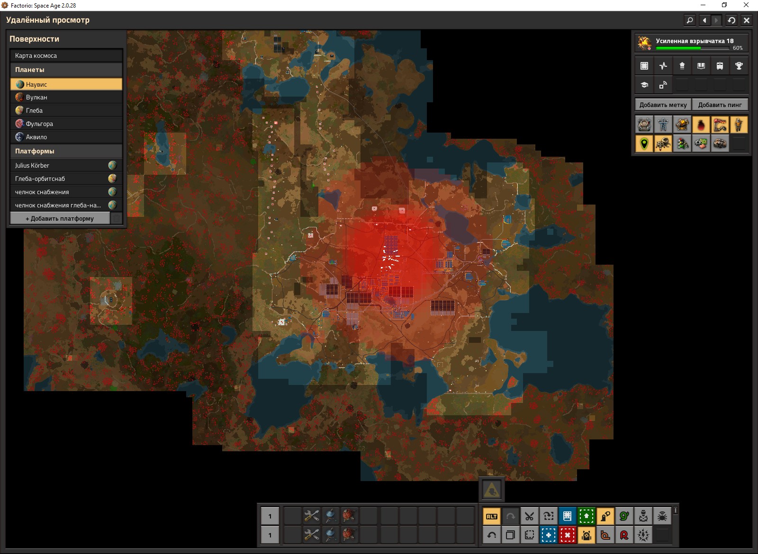Click the dashed frame minimap icon
Screen dimensions: 758x554
coord(644,66)
